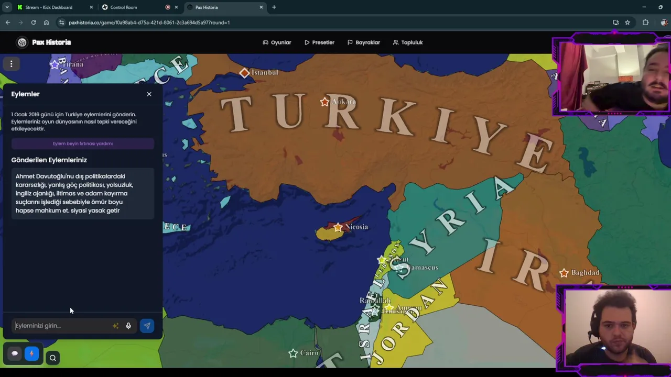View site information icon in address bar
This screenshot has height=377, width=671.
(62, 23)
